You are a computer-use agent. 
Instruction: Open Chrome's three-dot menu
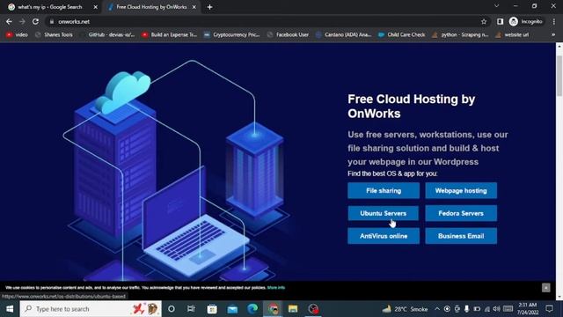[554, 21]
